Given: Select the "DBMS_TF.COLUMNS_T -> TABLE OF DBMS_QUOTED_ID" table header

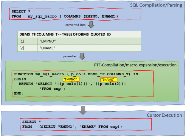Looking at the screenshot, I should click(x=79, y=35).
